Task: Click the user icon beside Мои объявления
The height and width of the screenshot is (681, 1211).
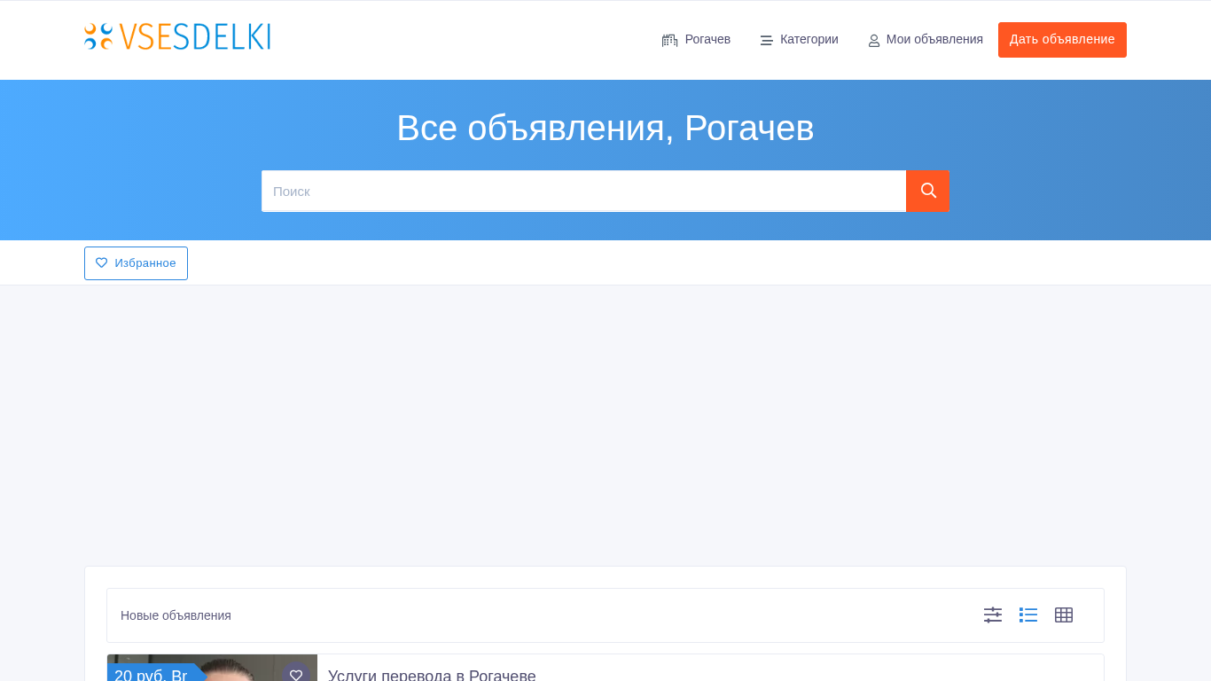Action: point(873,41)
